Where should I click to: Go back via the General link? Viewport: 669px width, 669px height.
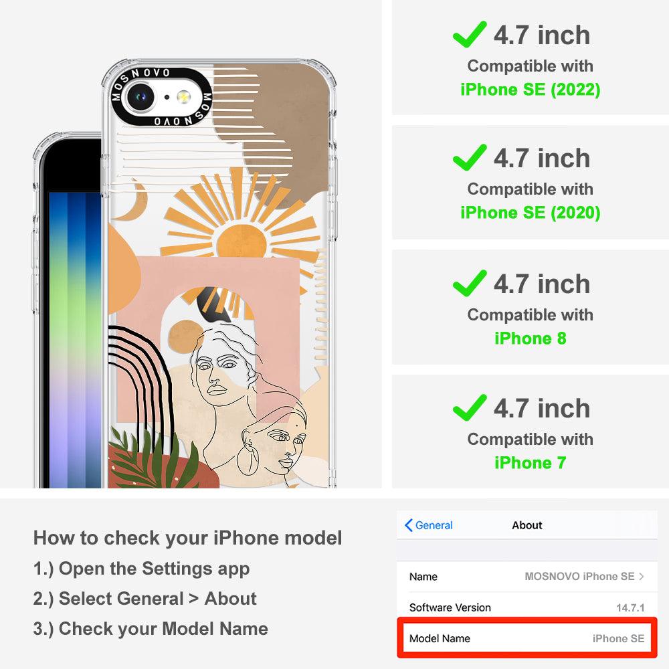tap(434, 525)
